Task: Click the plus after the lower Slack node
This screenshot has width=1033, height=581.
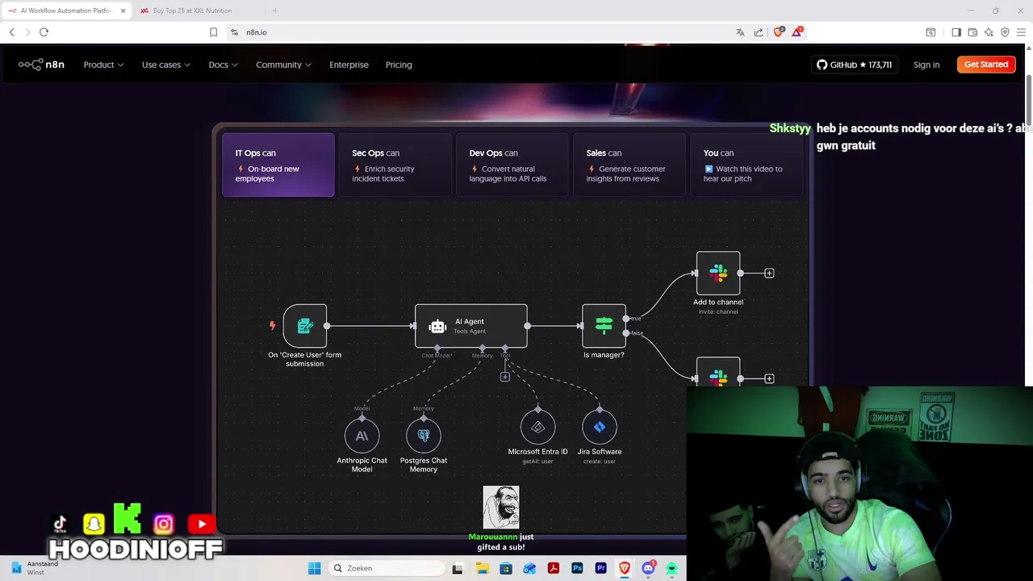Action: pyautogui.click(x=769, y=378)
